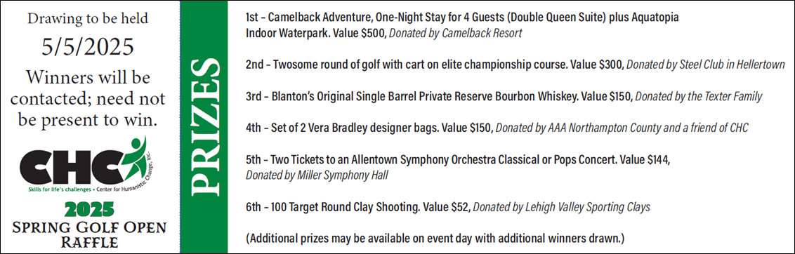Click the 5th prize Allentown Symphony tickets line
Image resolution: width=795 pixels, height=254 pixels.
458,160
